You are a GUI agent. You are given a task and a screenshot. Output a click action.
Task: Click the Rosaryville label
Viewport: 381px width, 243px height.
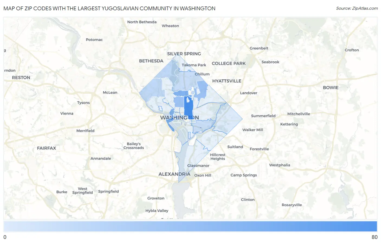coord(292,205)
